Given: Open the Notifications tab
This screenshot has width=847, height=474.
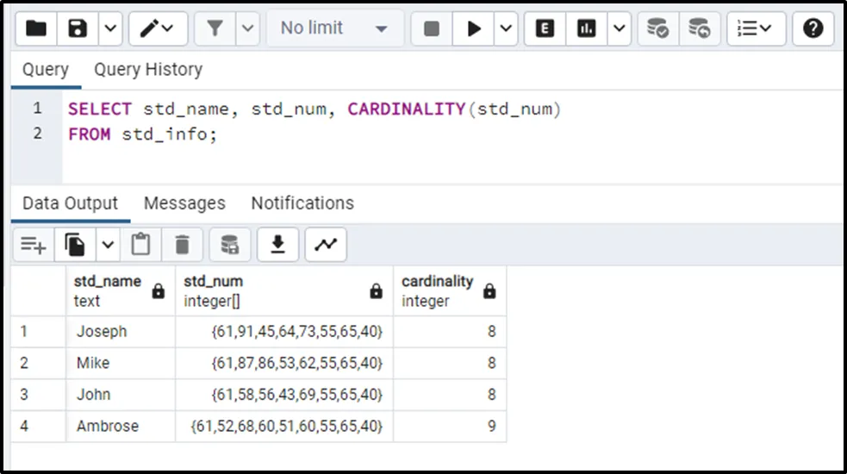Looking at the screenshot, I should click(302, 203).
